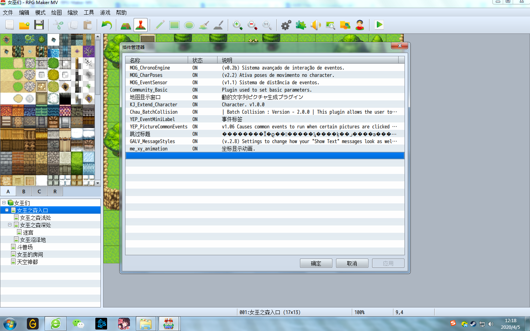Select the Shadow Pen tool
Image resolution: width=530 pixels, height=331 pixels.
click(x=219, y=25)
